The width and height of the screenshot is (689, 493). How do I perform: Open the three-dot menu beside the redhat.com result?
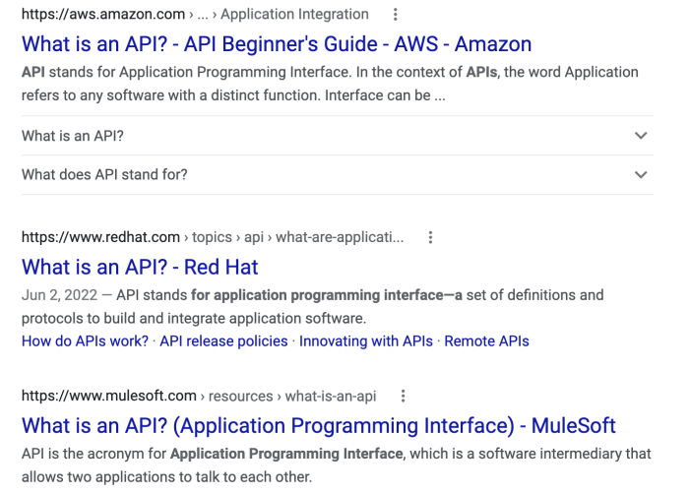431,238
